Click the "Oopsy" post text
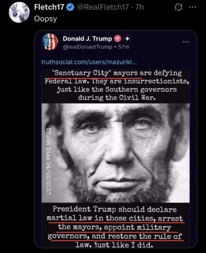The image size is (206, 253). [x=45, y=19]
